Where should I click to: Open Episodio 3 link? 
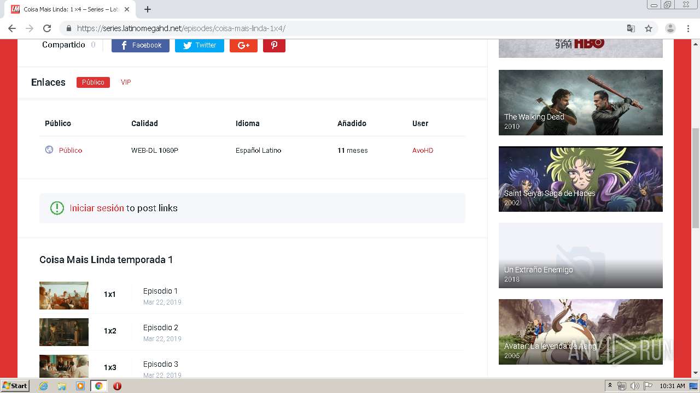click(161, 364)
